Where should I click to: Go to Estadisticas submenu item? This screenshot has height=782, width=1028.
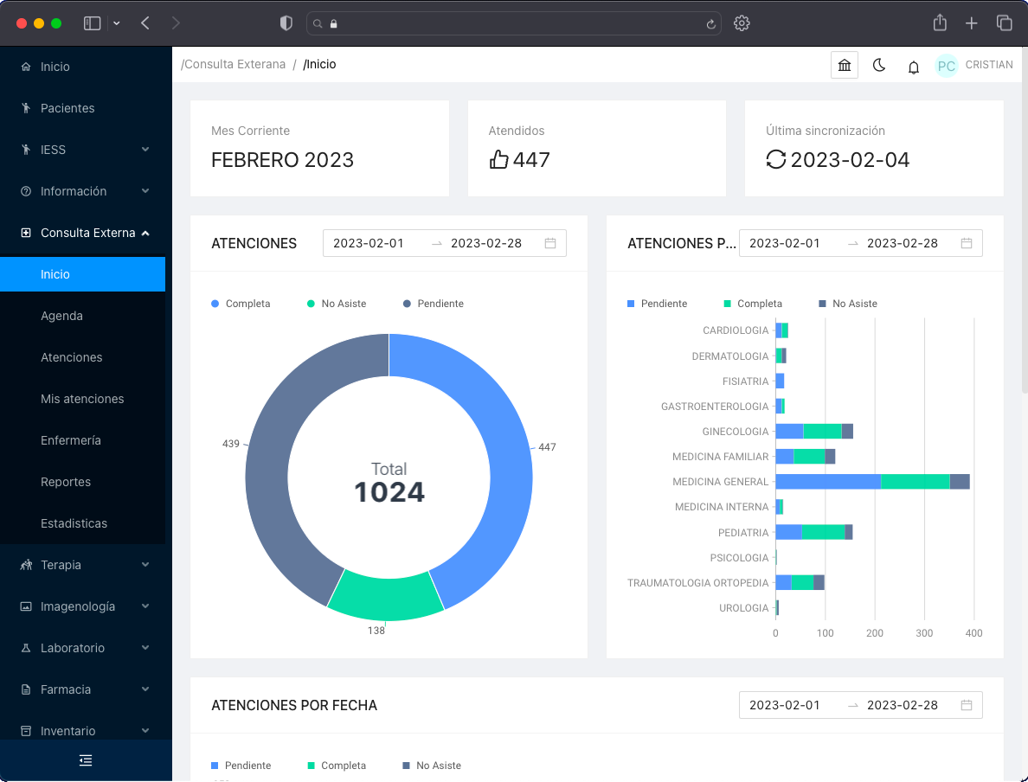(x=74, y=523)
